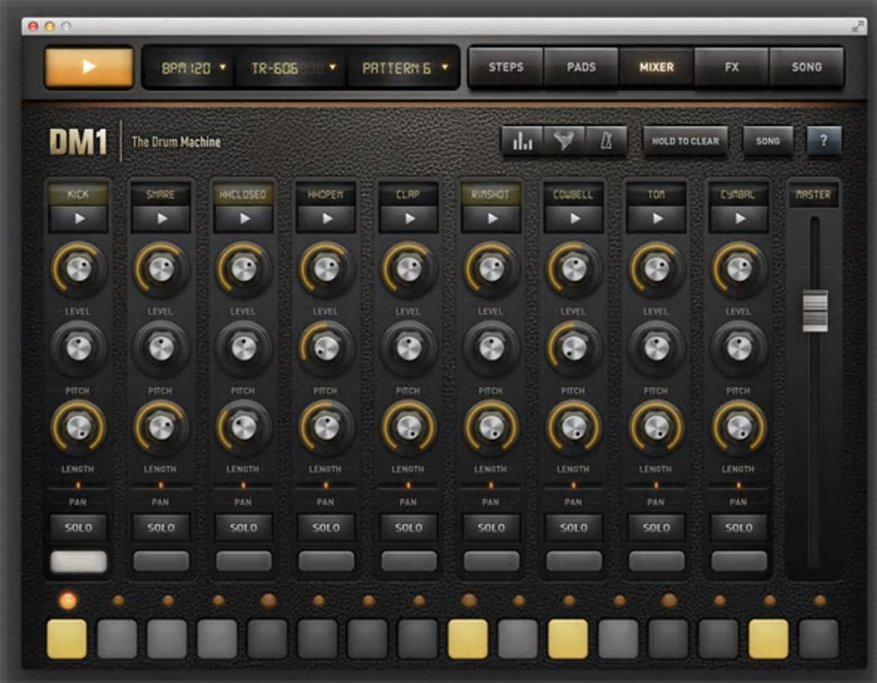Image resolution: width=877 pixels, height=683 pixels.
Task: Solo the Cowbell channel
Action: tap(573, 527)
